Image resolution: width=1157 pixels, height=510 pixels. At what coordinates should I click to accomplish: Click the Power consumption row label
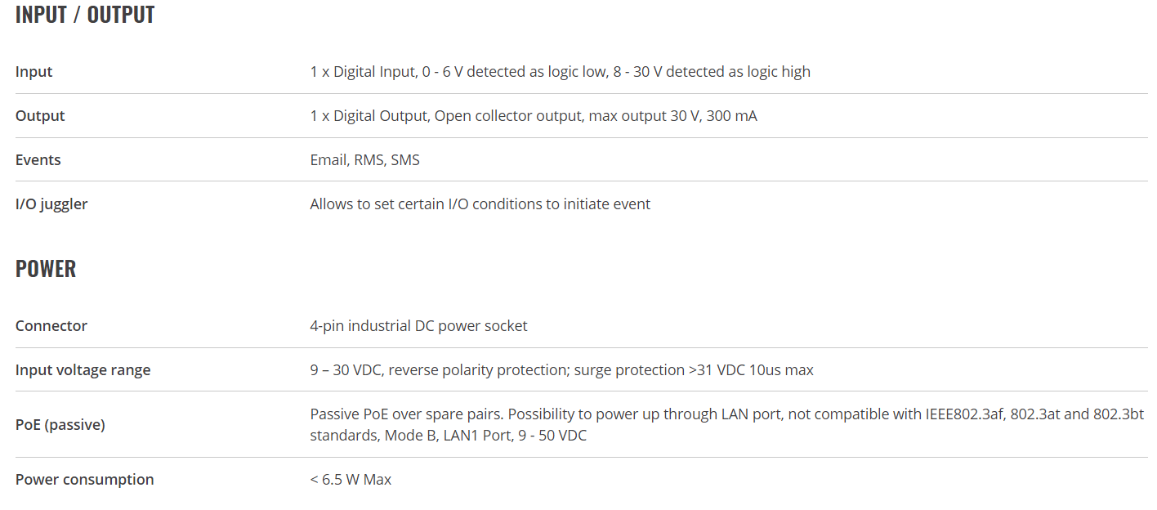pyautogui.click(x=85, y=480)
